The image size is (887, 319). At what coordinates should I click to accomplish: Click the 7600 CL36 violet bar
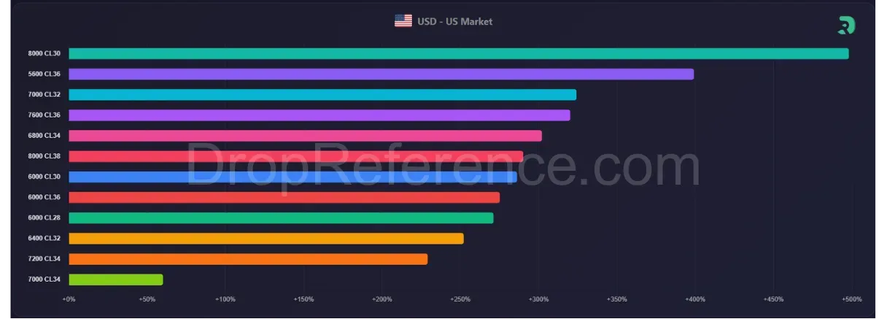tap(319, 115)
